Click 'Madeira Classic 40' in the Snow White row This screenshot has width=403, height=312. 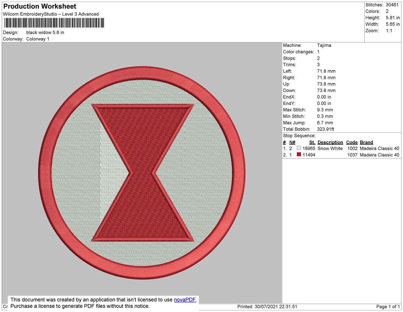380,149
